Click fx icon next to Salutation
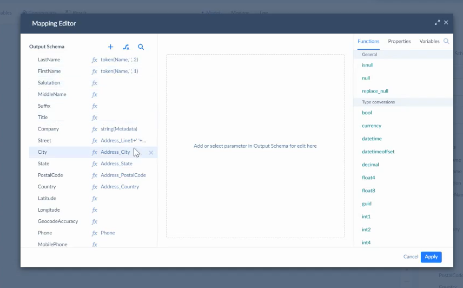Screen dimensions: 463x288 click(x=95, y=83)
